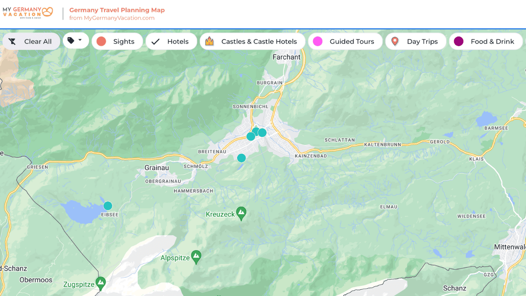This screenshot has width=526, height=296.
Task: Click the magenta Guided Tours color dot
Action: pos(318,42)
